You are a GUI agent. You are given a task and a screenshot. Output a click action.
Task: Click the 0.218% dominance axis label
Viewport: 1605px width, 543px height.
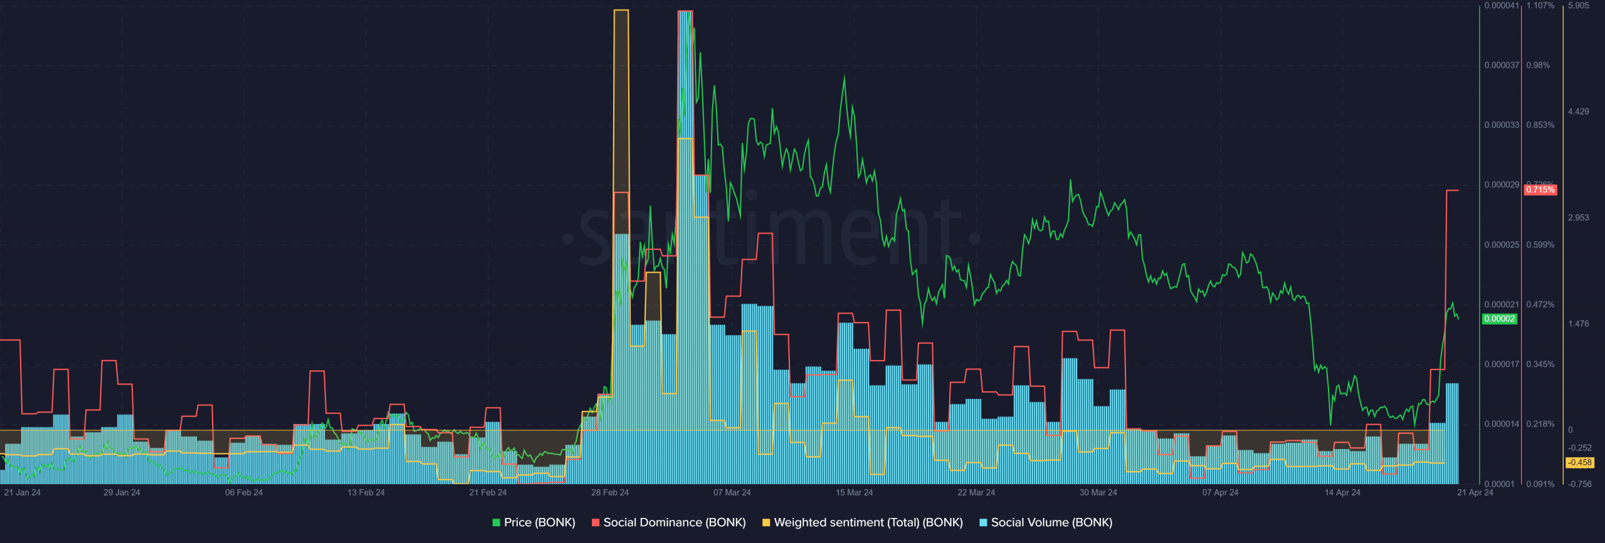1540,425
